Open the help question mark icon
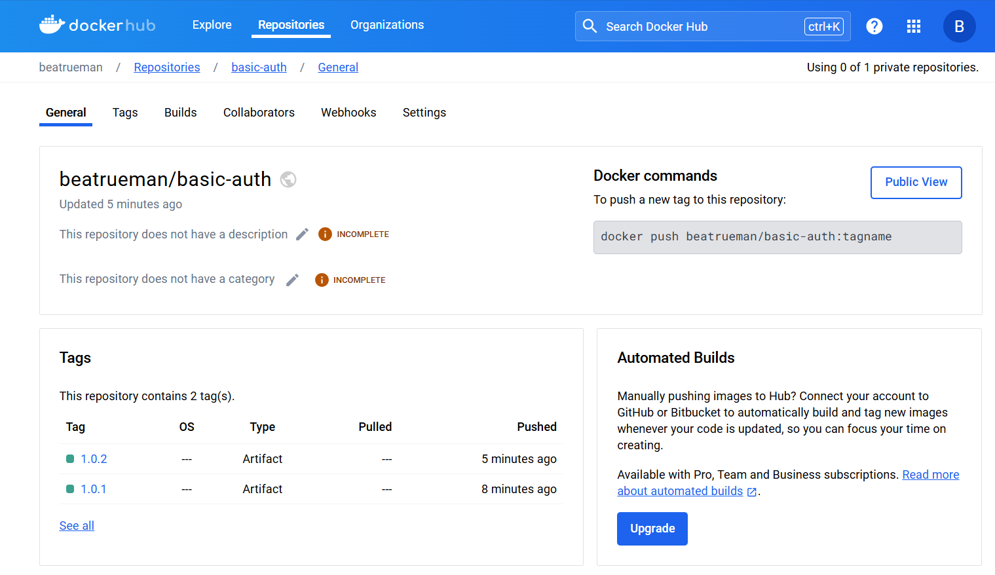The height and width of the screenshot is (575, 995). (874, 26)
